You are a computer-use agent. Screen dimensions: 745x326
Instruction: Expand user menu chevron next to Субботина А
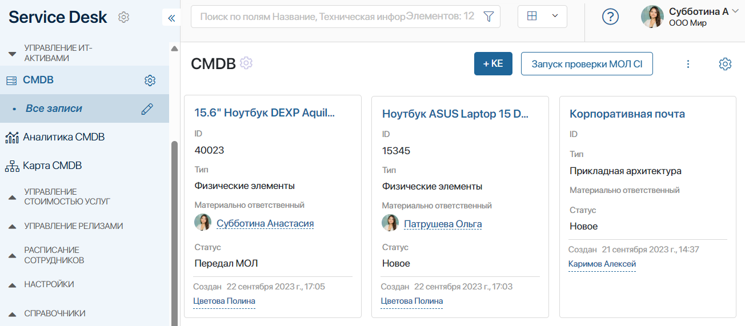pos(735,11)
